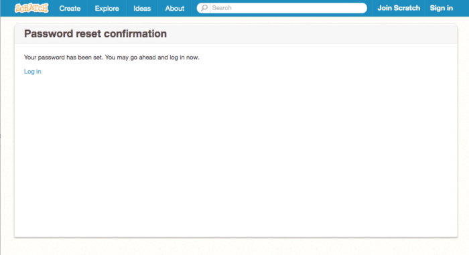Open the Create page from the top navigation
The image size is (469, 255).
coord(70,9)
